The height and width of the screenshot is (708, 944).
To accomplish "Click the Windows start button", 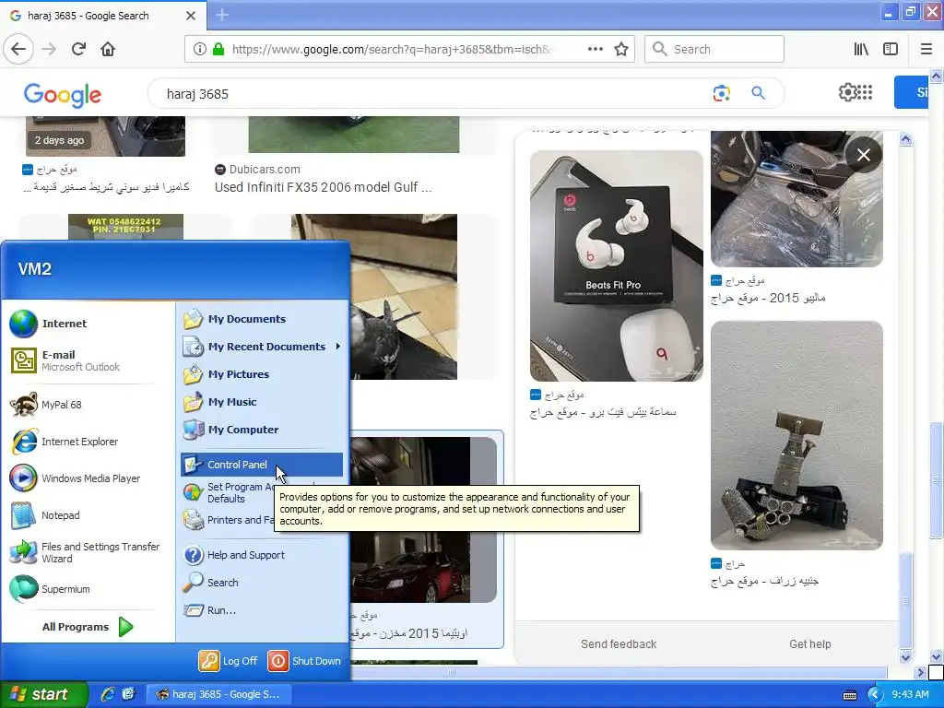I will click(x=43, y=694).
